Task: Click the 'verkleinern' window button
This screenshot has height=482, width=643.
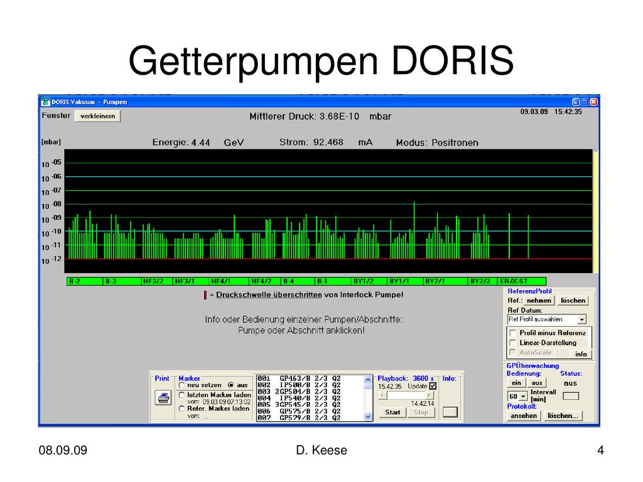Action: point(97,116)
